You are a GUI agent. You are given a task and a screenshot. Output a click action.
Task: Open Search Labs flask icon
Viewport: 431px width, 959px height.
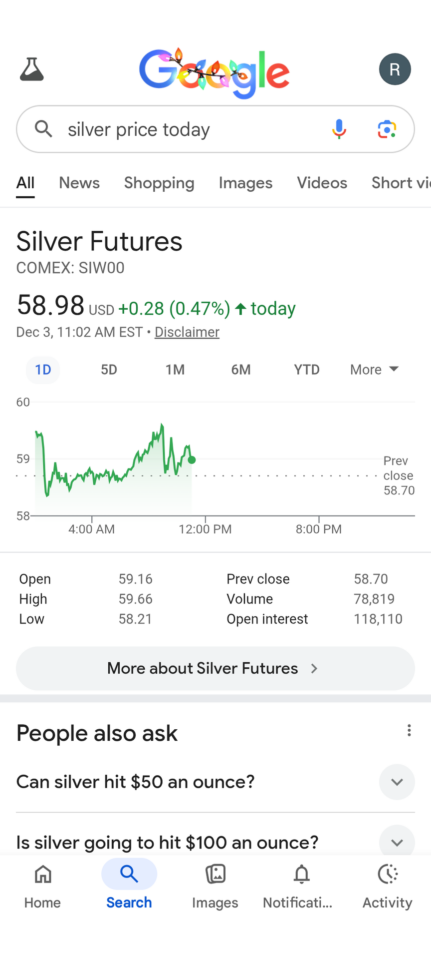32,69
